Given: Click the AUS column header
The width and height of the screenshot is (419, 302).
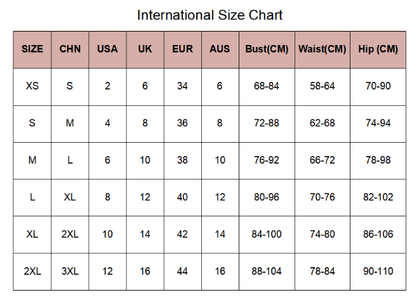Looking at the screenshot, I should tap(220, 49).
